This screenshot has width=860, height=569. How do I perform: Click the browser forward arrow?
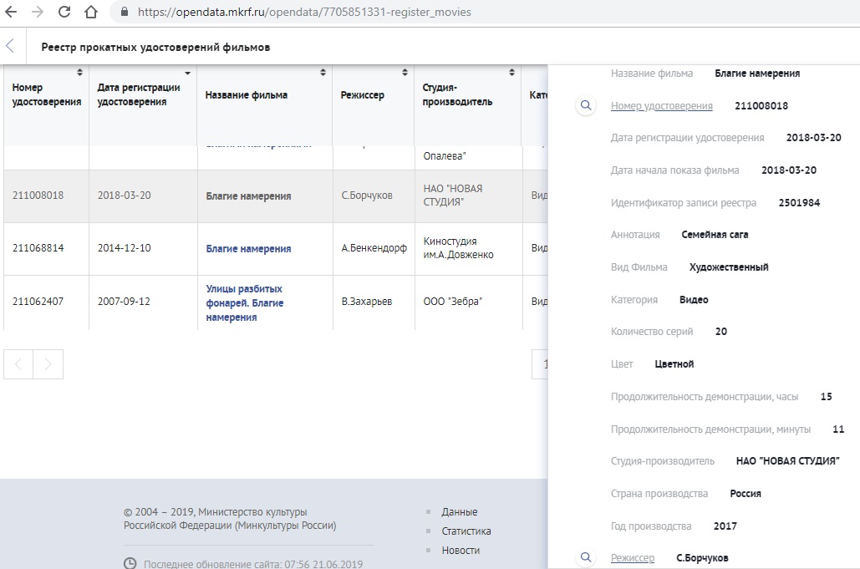click(x=38, y=12)
